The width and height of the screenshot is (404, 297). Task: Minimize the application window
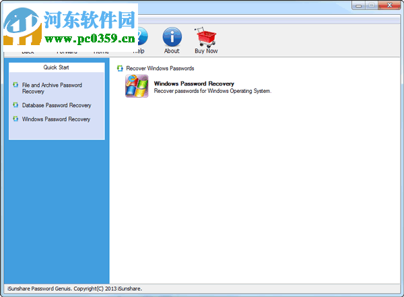tap(358, 5)
